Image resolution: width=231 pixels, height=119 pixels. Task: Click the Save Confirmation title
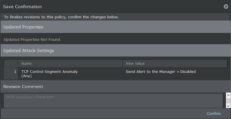[x=22, y=7]
